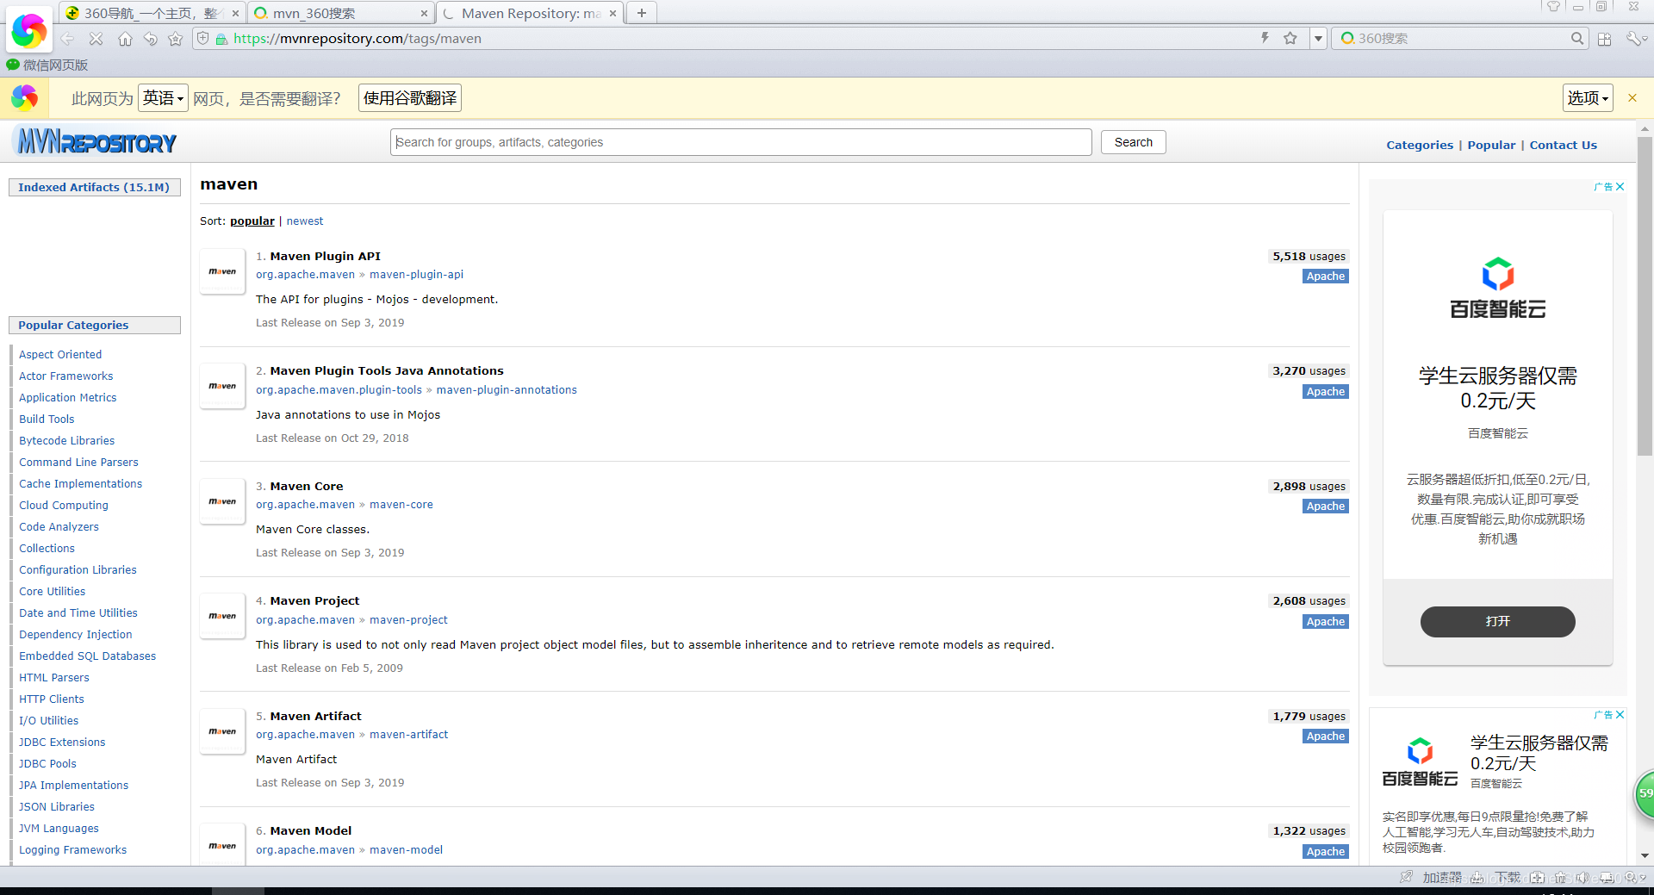Click the Indexed Artifacts (15.1M) header

pyautogui.click(x=94, y=187)
